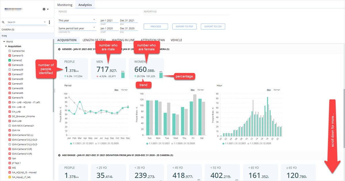Screen dimensions: 345x181
Task: Click the search magnifier icon
Action: point(3,22)
